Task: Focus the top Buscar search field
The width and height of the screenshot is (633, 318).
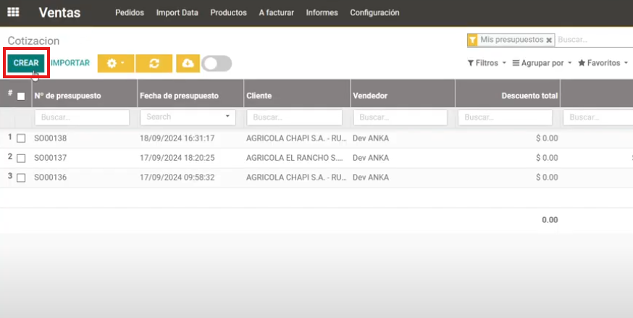Action: pyautogui.click(x=593, y=40)
